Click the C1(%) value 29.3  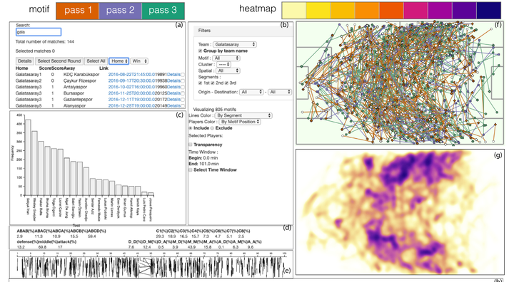tap(160, 236)
